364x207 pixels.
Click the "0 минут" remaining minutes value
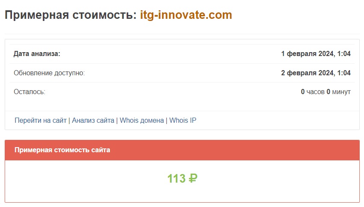339,92
